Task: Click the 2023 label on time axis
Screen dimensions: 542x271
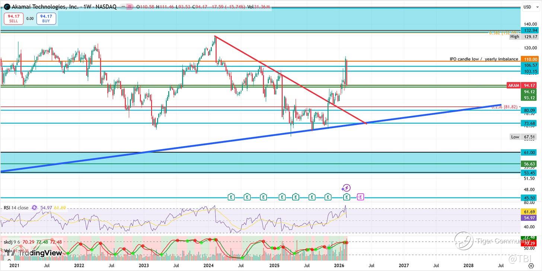Action: click(144, 266)
